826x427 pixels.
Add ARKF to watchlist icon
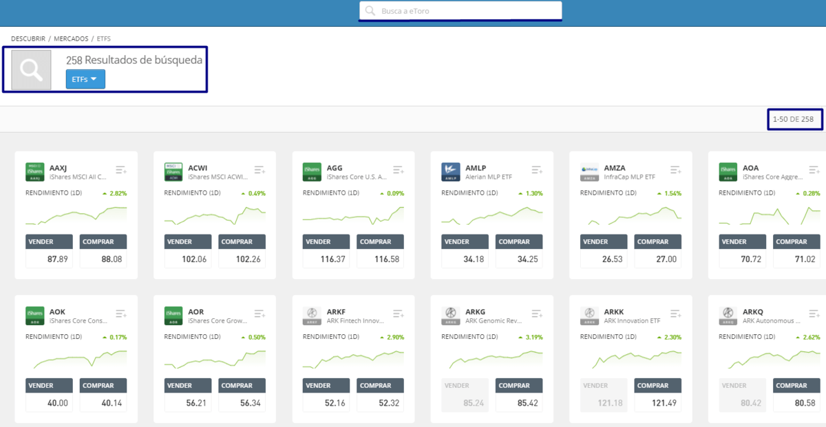(399, 314)
